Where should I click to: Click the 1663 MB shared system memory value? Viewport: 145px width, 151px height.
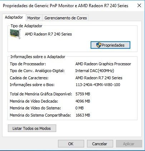83,115
